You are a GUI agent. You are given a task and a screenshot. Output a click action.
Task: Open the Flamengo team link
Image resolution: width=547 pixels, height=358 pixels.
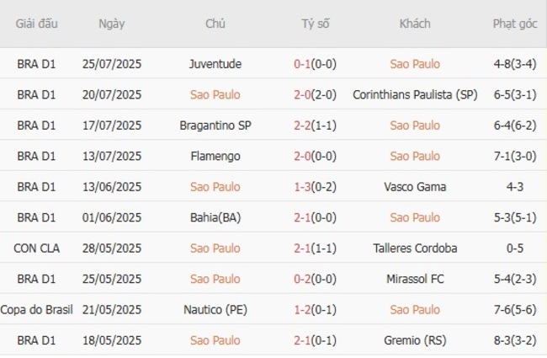pyautogui.click(x=215, y=156)
